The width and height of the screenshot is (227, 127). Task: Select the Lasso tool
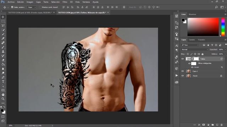coord(3,26)
